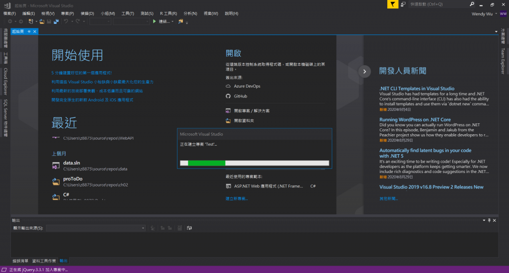Open the attach button dropdown arrow

tap(172, 21)
